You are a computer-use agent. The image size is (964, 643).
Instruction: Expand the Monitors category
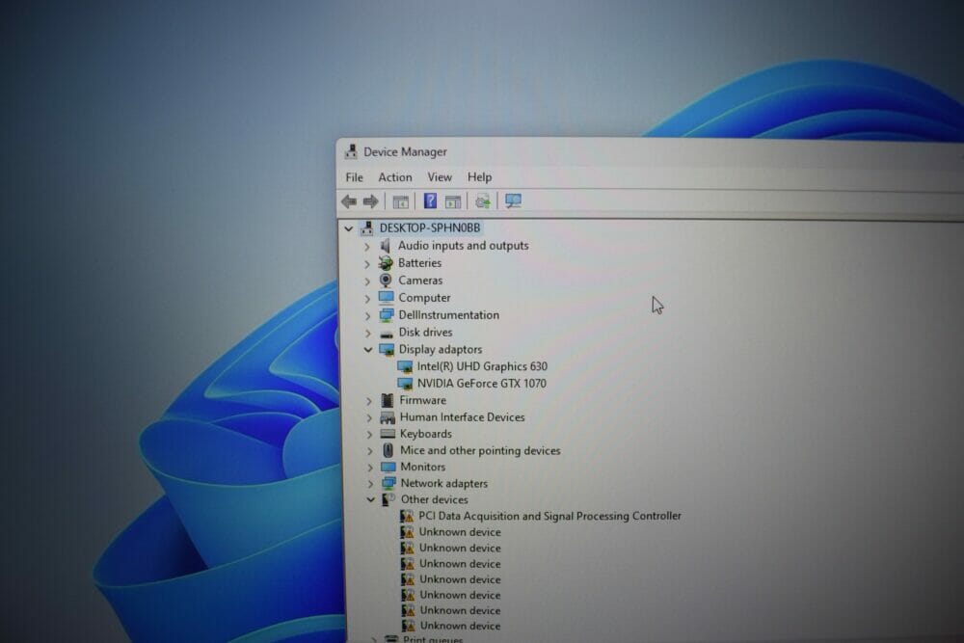point(370,468)
